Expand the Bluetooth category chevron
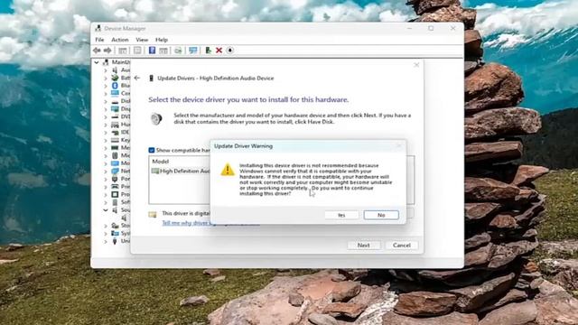The width and height of the screenshot is (578, 325). click(x=106, y=86)
